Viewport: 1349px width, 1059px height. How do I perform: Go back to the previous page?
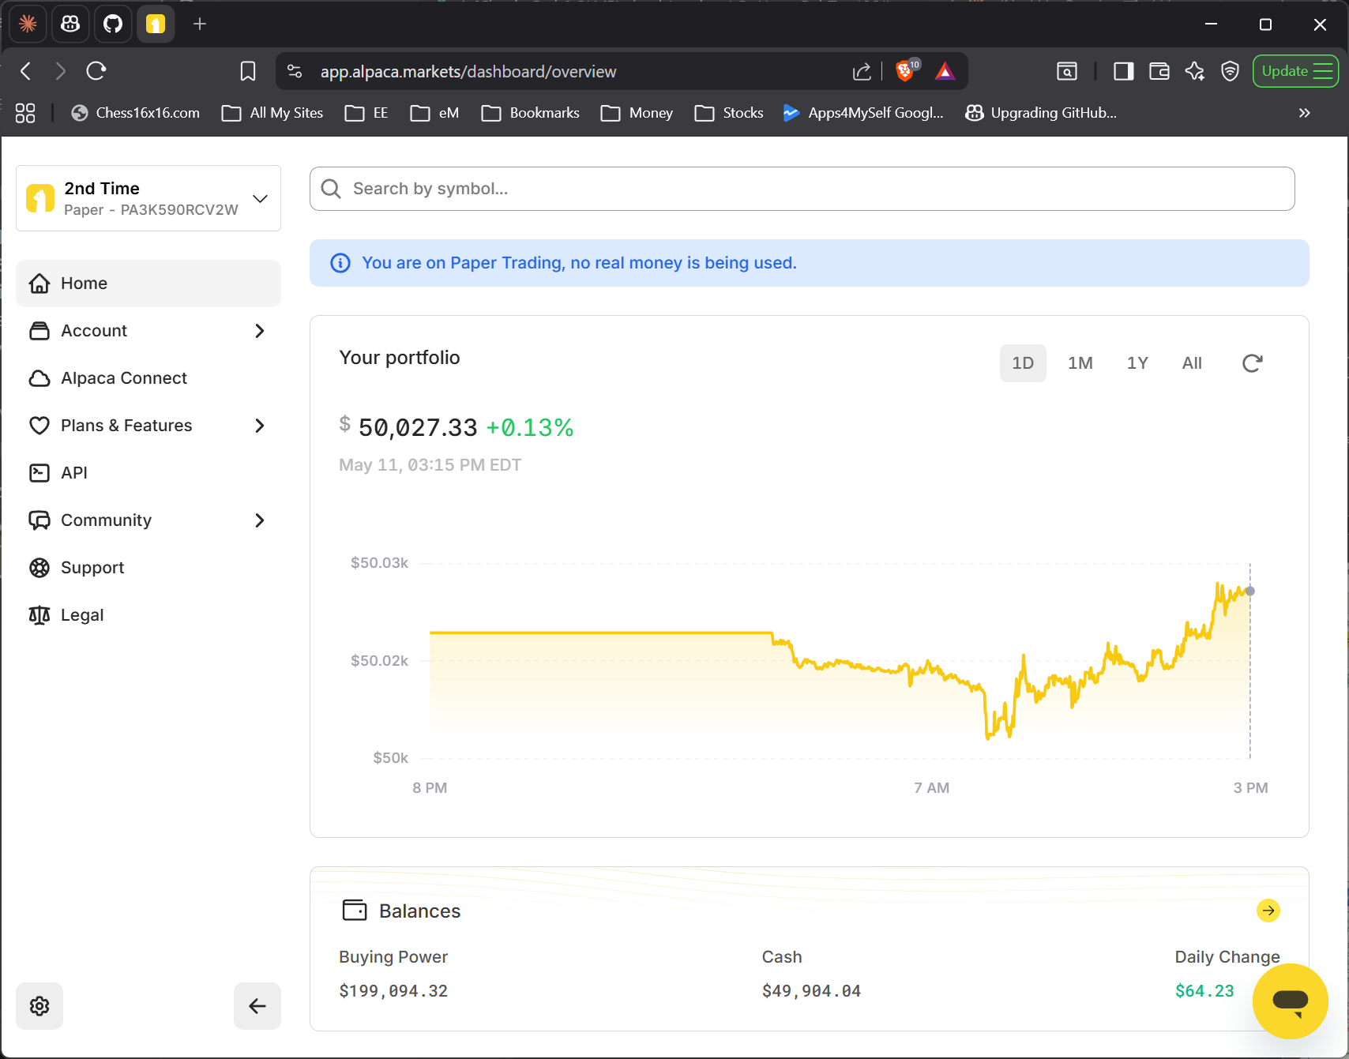coord(26,71)
